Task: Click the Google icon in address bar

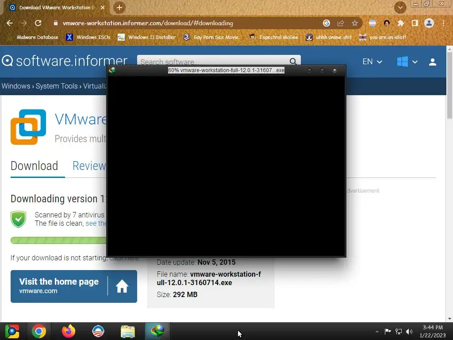Action: coord(326,23)
